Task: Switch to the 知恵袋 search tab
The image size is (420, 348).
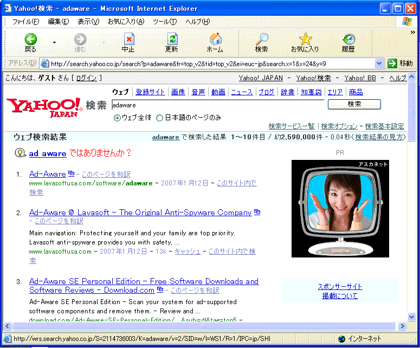Action: (311, 92)
